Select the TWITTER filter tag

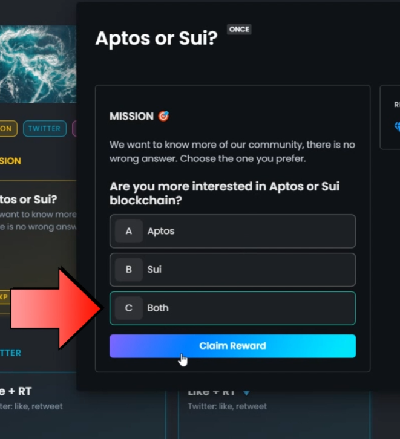(x=44, y=128)
